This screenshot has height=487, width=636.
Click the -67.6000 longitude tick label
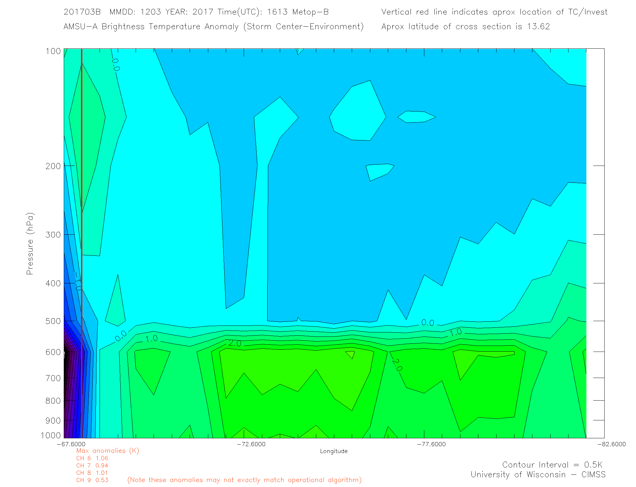coord(71,444)
